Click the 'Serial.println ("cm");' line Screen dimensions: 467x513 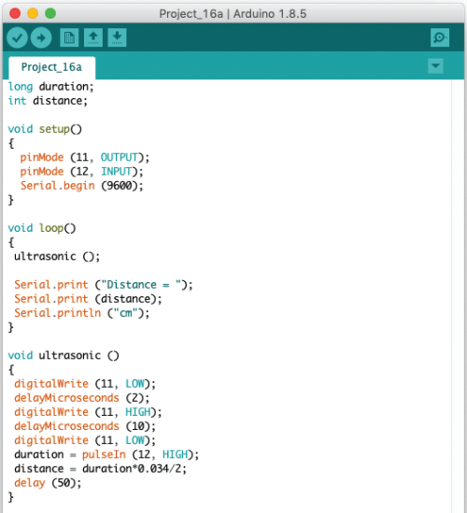click(x=82, y=313)
